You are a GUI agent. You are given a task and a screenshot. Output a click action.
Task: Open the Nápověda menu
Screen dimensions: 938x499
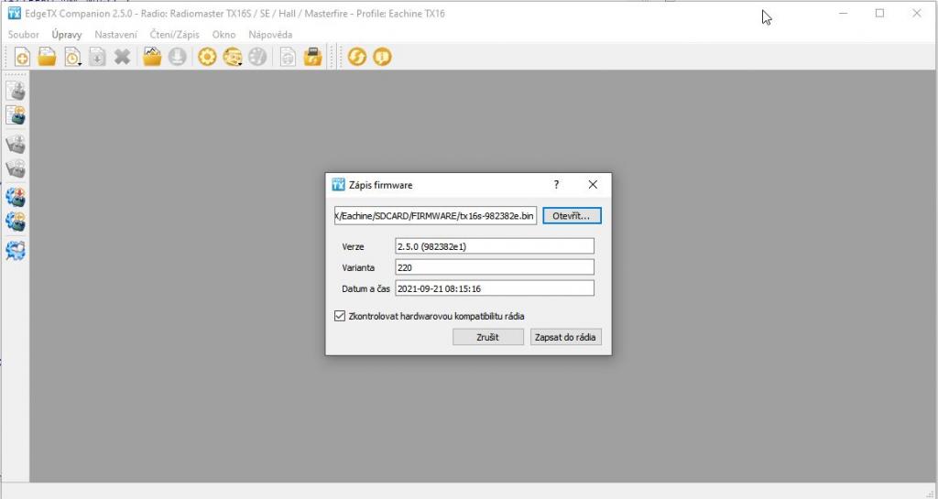click(x=270, y=34)
